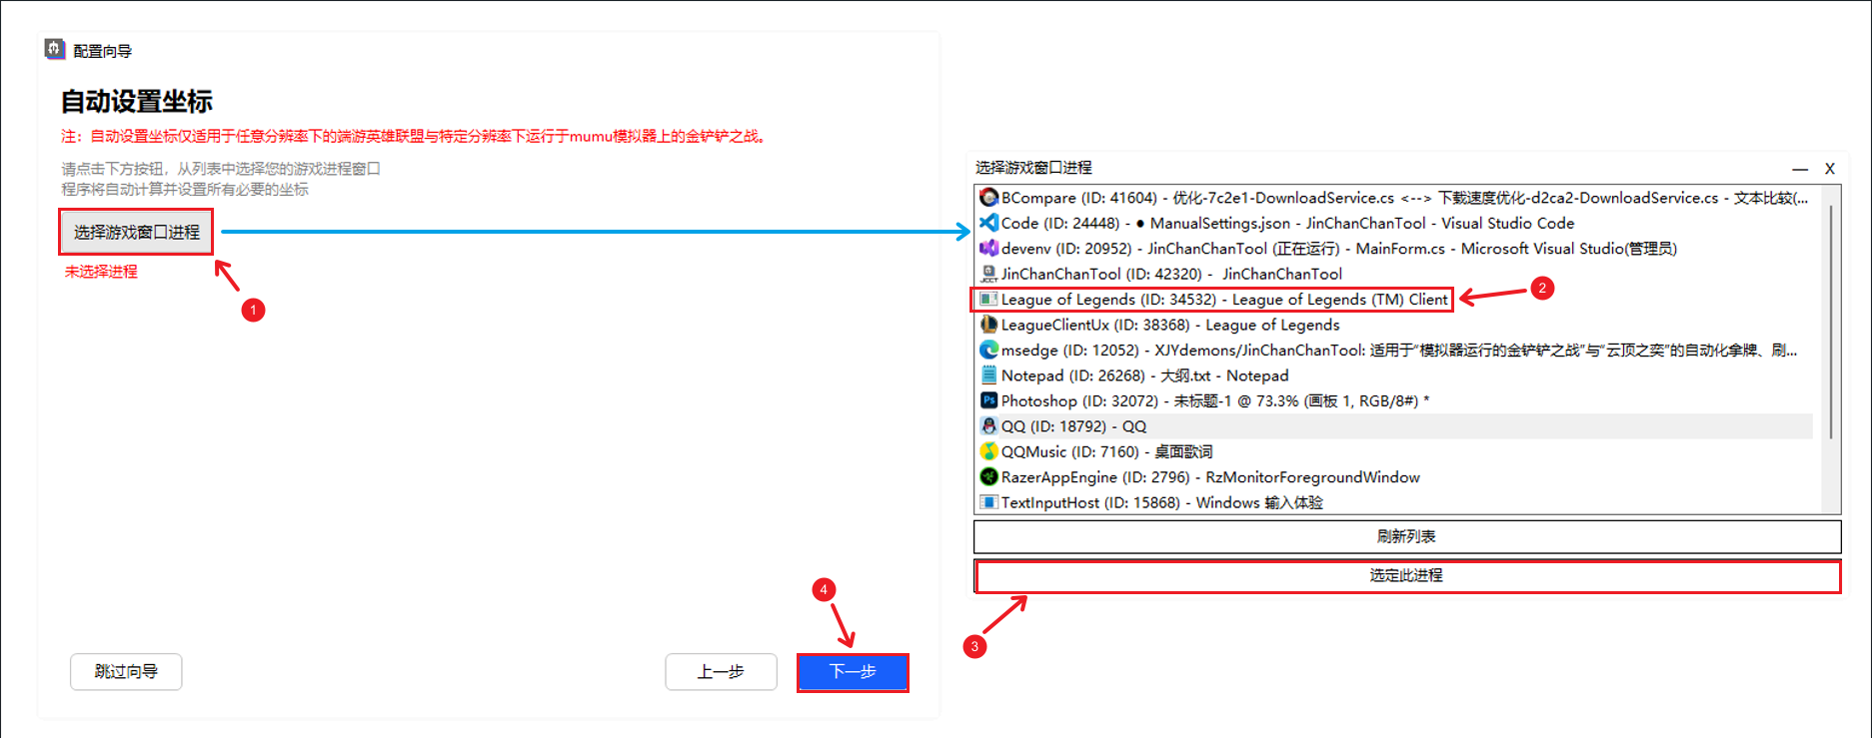Viewport: 1872px width, 738px height.
Task: Click the LeagueClientUx process icon
Action: click(x=988, y=325)
